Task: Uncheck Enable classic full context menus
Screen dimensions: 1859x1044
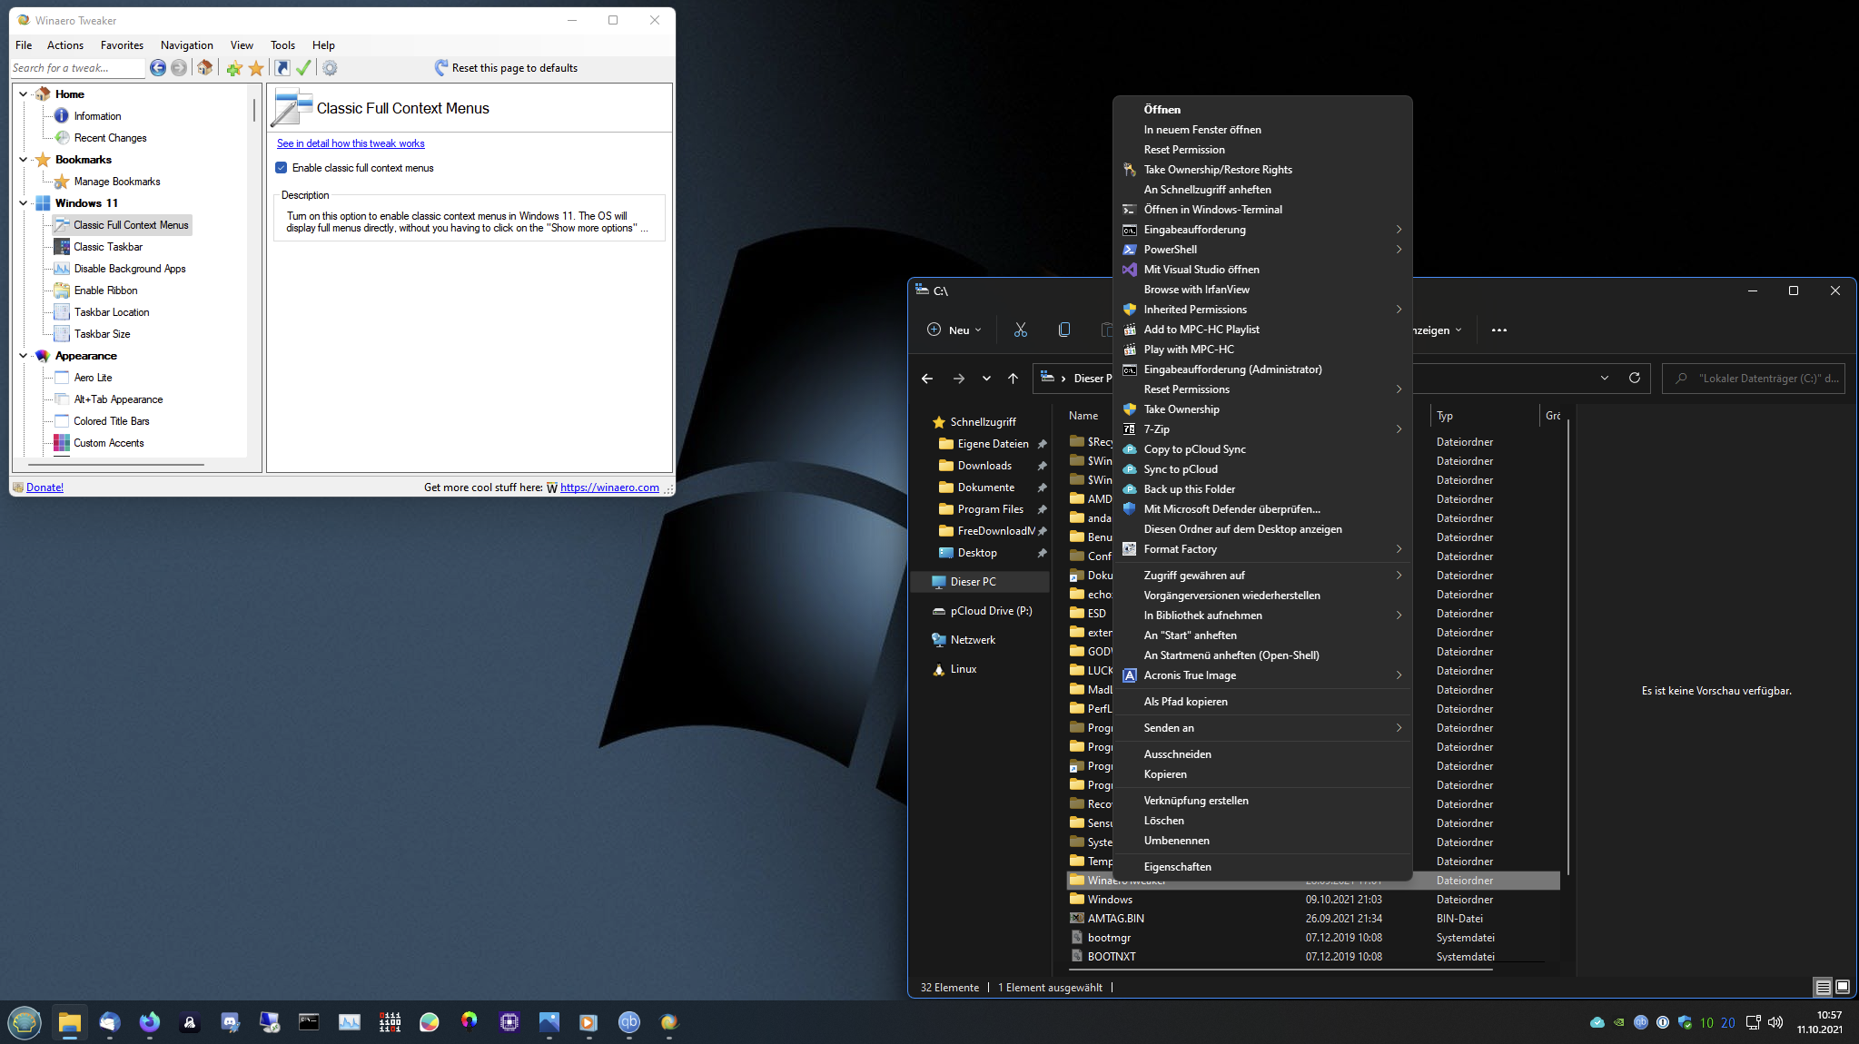Action: [x=282, y=168]
